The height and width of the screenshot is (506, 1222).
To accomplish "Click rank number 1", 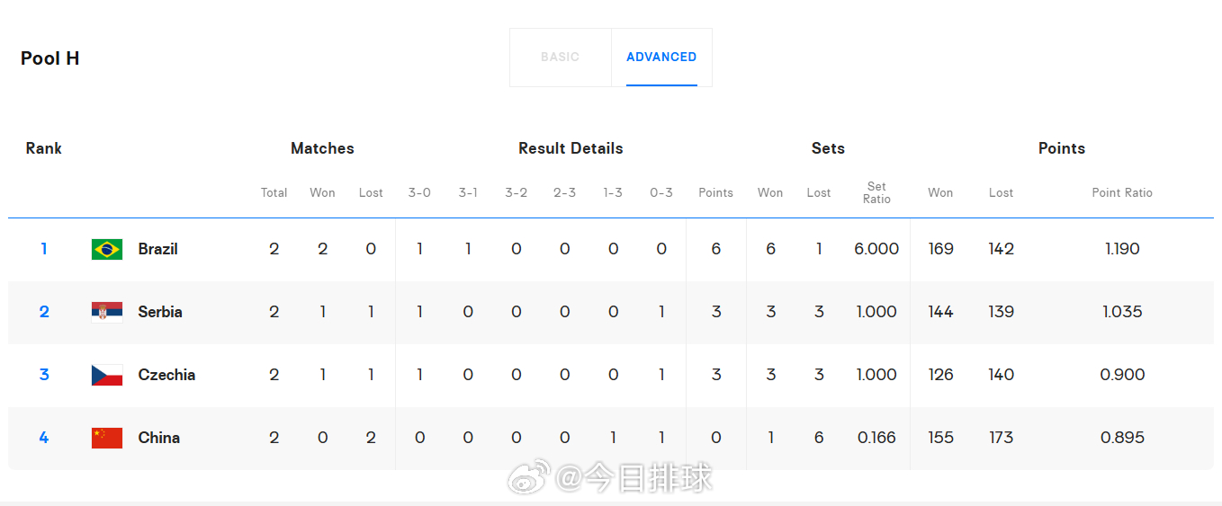I will (x=43, y=249).
